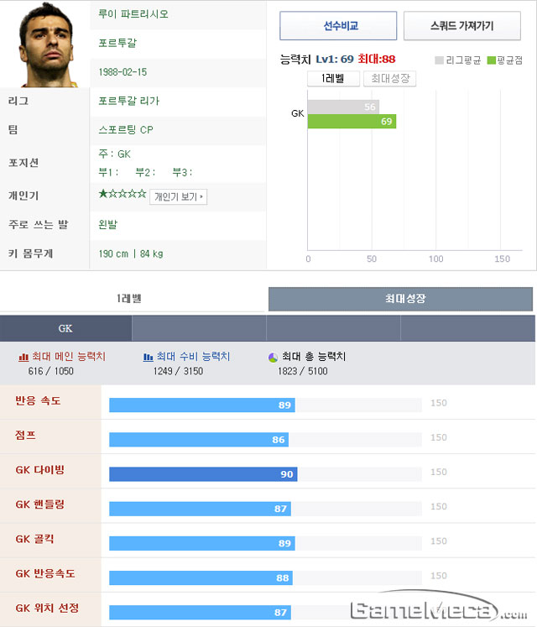
Task: Click the 반응 속도 bar showing 89
Action: pyautogui.click(x=202, y=405)
